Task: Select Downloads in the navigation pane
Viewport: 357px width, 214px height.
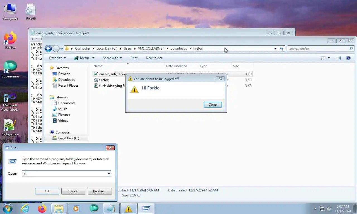Action: click(x=66, y=80)
